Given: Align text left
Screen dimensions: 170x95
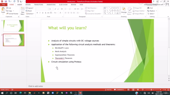Looking at the screenshot, I should (66, 13).
